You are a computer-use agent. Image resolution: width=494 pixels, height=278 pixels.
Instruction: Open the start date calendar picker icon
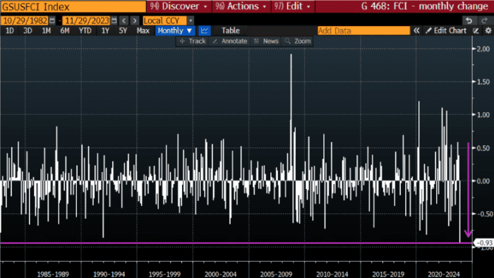coord(52,20)
